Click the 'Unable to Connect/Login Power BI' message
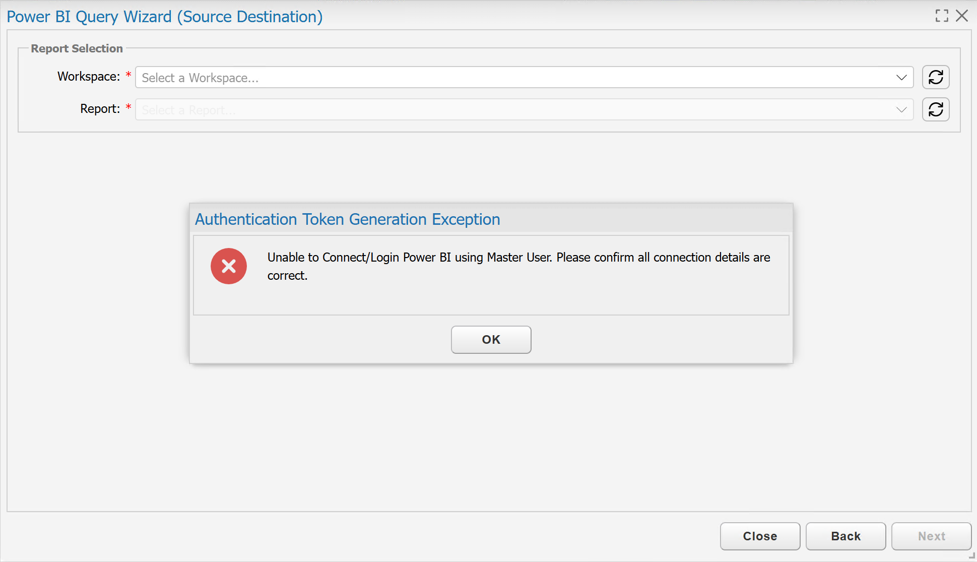 519,266
